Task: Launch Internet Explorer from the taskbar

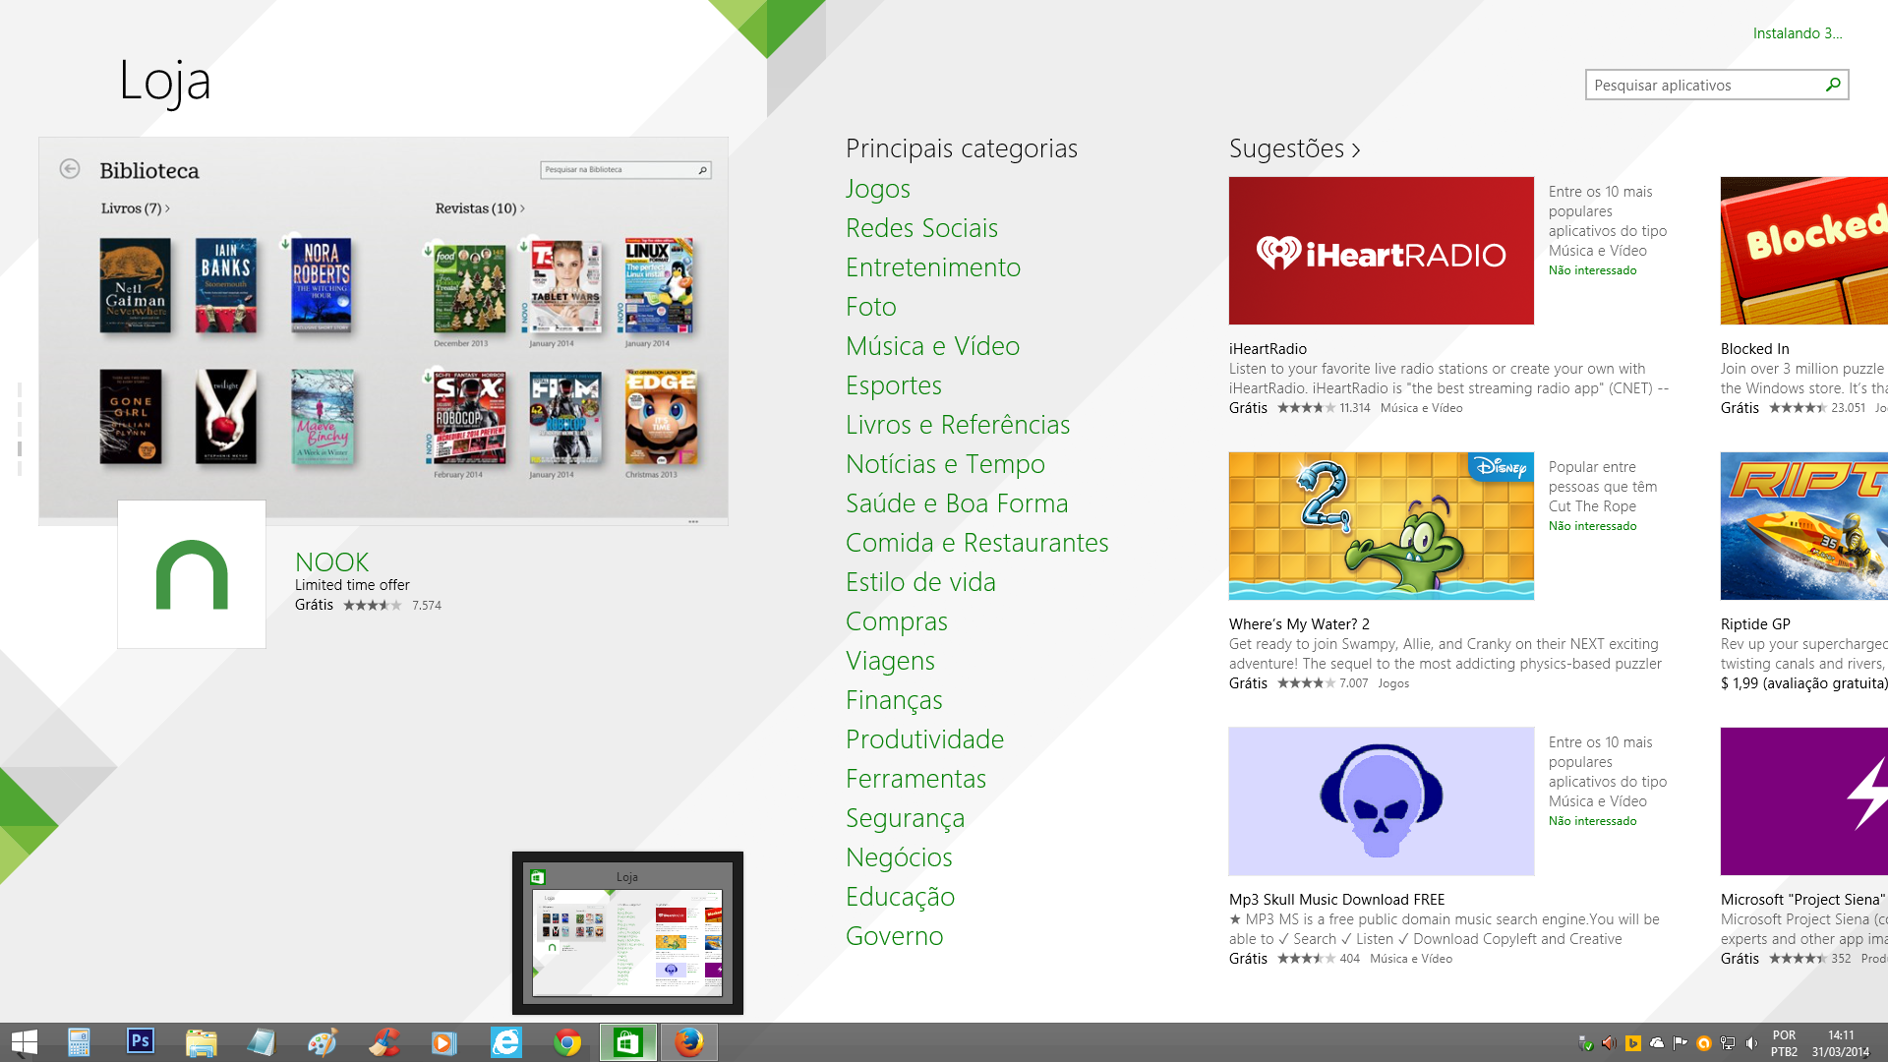Action: pyautogui.click(x=506, y=1041)
